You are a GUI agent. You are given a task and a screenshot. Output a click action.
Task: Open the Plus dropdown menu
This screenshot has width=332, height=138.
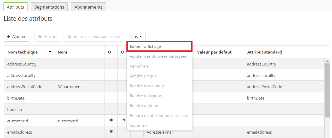coord(136,37)
